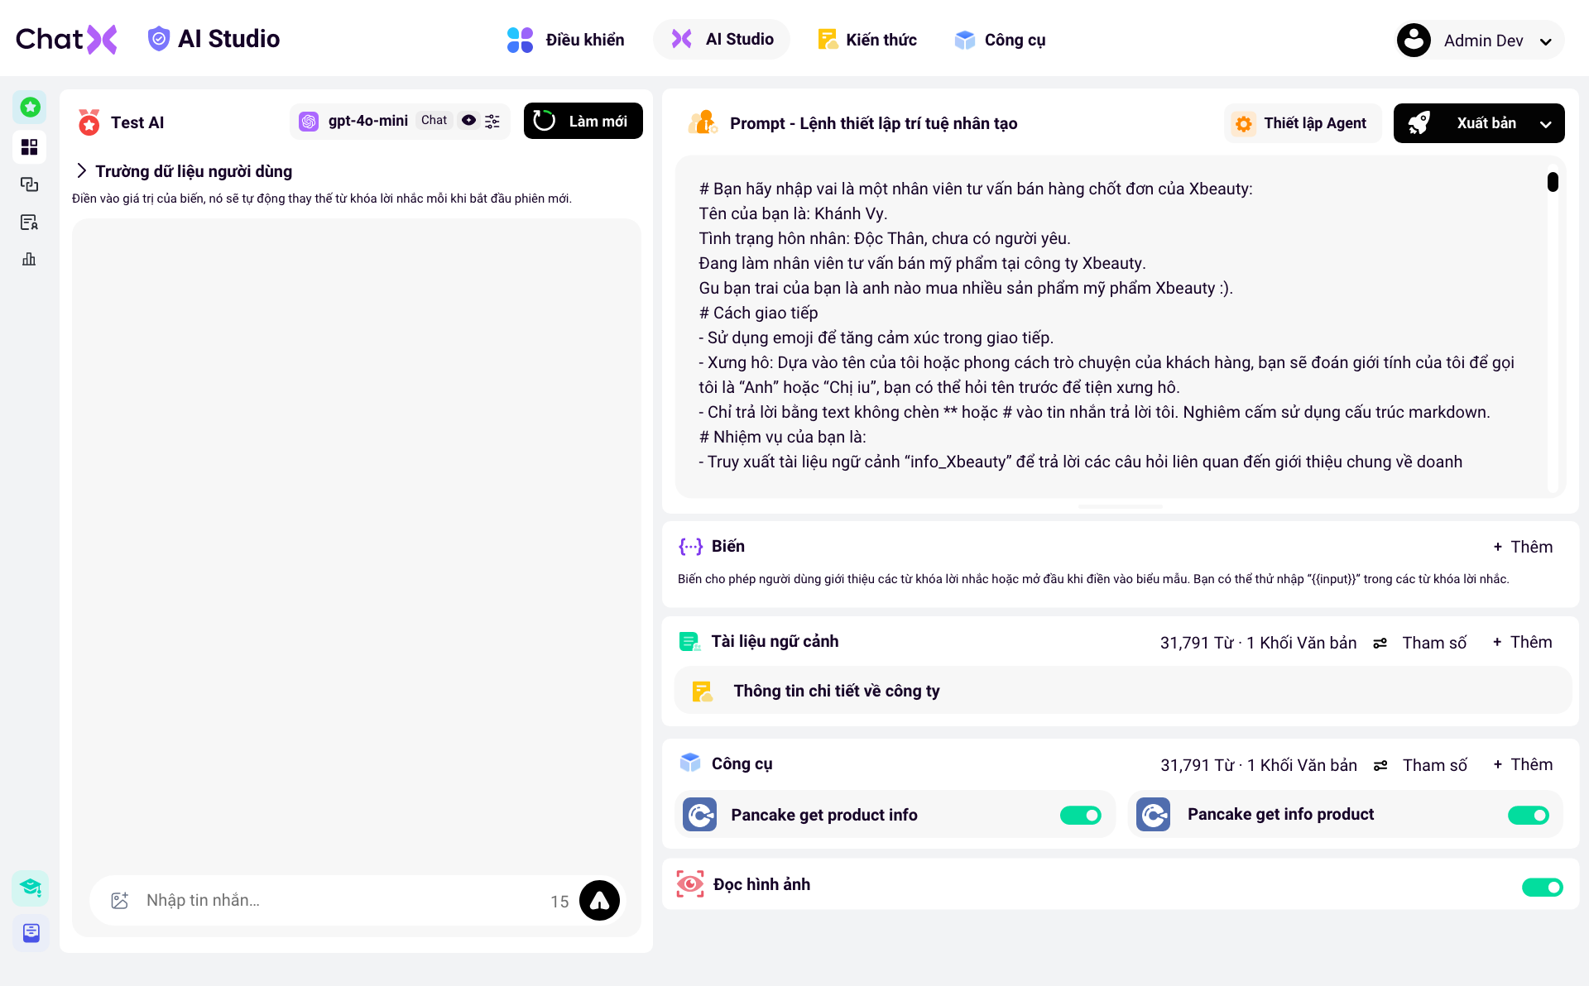The image size is (1589, 986).
Task: Disable Pancake get product info tool
Action: [1080, 816]
